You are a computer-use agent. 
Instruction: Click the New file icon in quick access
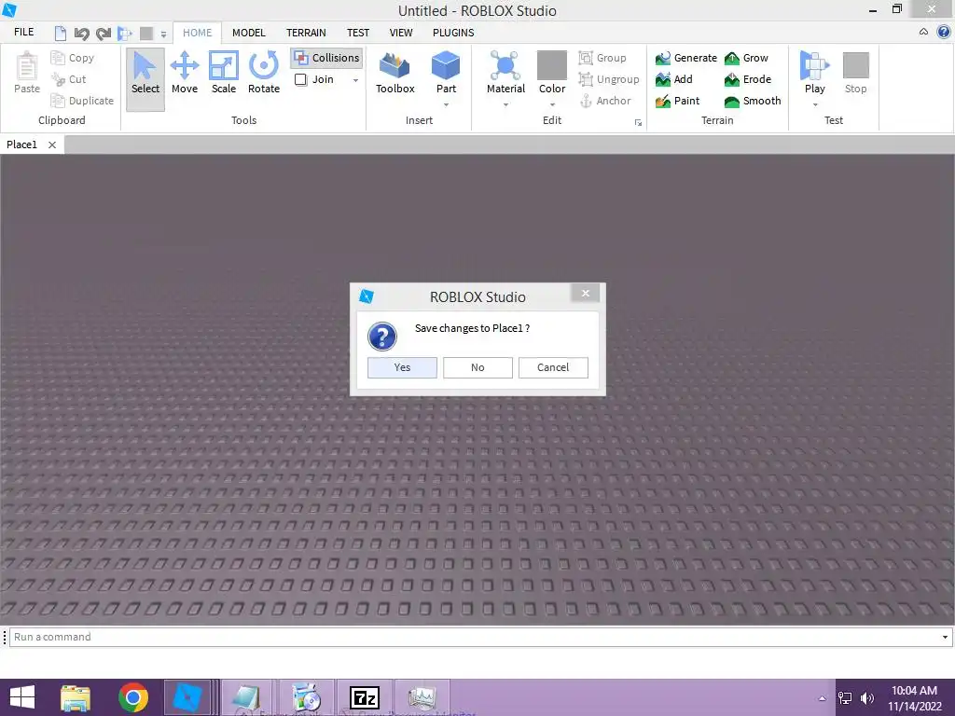60,33
